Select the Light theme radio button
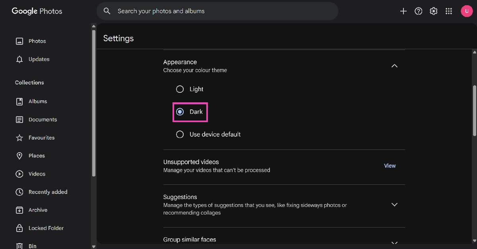Screen dimensions: 477x249 [180, 89]
